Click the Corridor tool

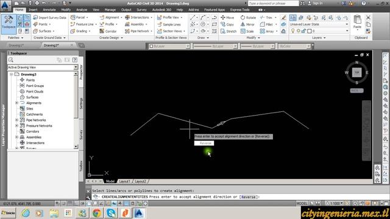(108, 31)
